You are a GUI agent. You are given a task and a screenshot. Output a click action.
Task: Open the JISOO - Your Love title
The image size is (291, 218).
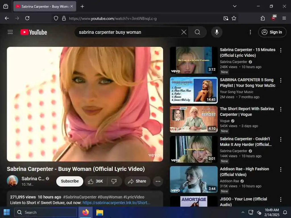click(243, 202)
